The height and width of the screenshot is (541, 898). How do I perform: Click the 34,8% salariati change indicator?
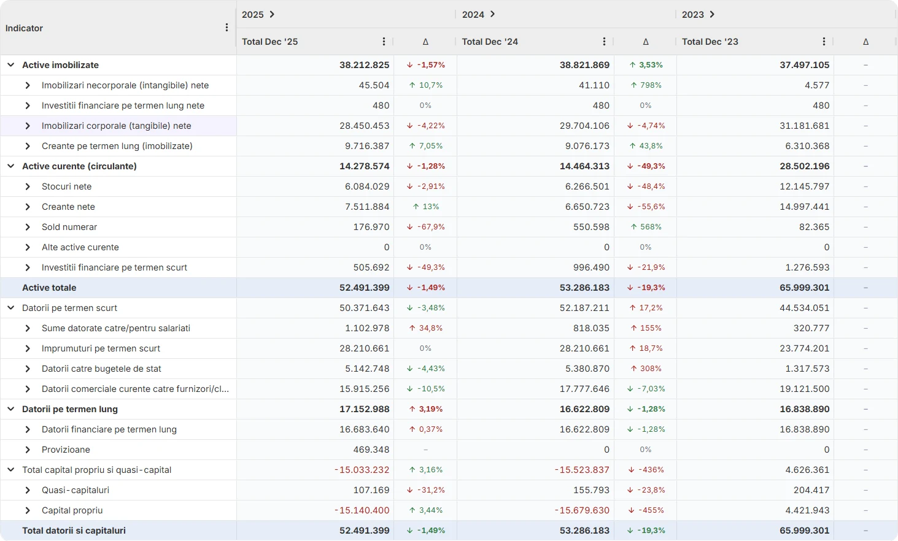click(x=425, y=328)
